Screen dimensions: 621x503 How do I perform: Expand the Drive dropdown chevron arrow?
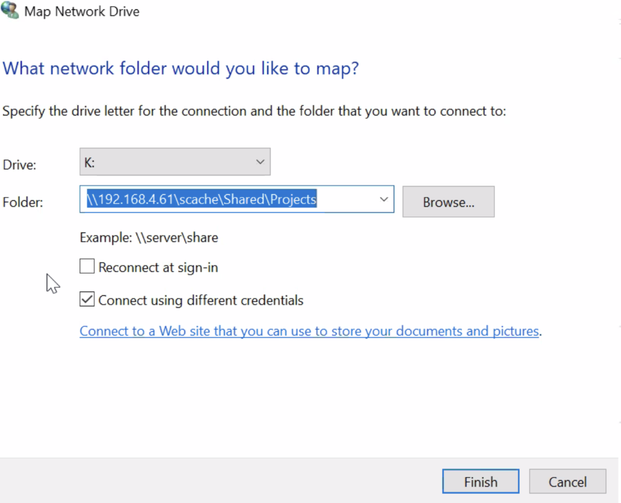tap(260, 162)
